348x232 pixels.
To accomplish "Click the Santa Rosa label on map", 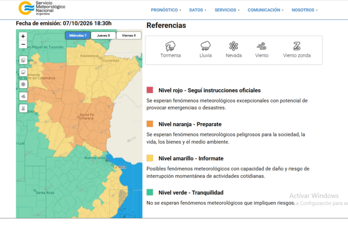I will point(45,193).
